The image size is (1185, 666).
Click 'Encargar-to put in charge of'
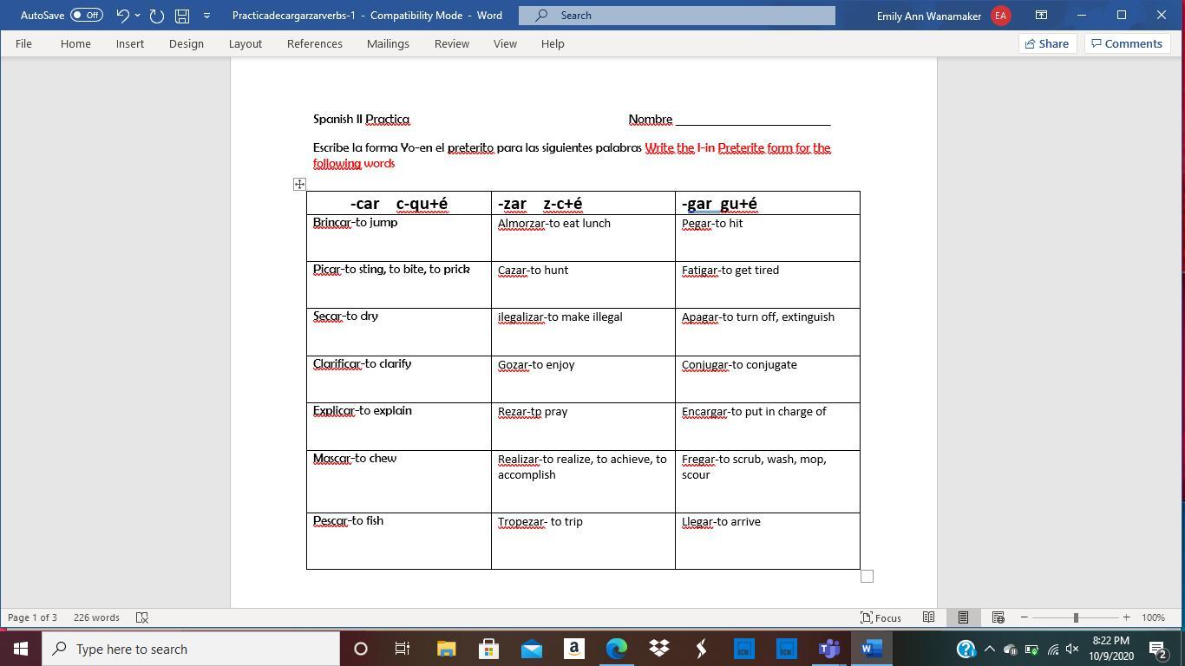tap(754, 412)
